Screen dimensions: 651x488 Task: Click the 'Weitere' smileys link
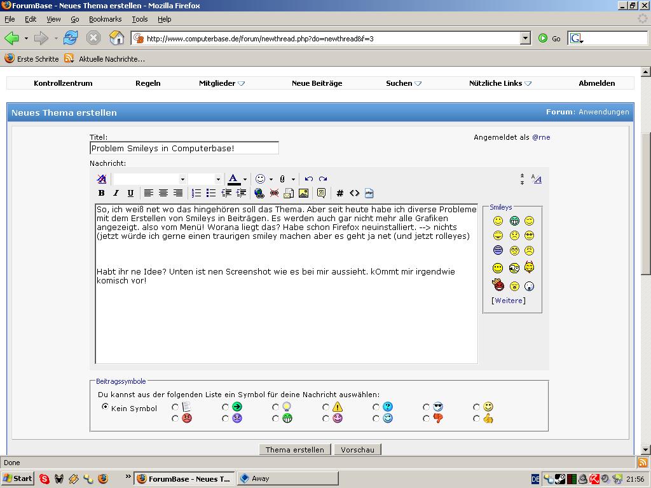(509, 301)
